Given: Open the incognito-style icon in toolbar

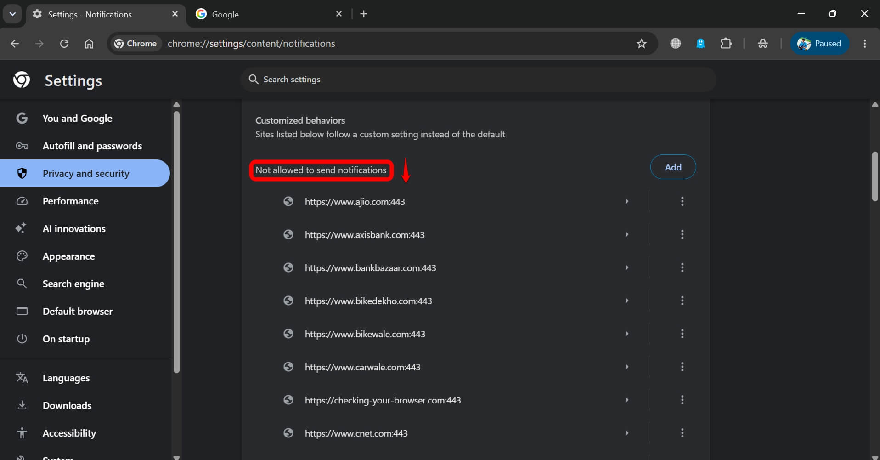Looking at the screenshot, I should tap(763, 44).
